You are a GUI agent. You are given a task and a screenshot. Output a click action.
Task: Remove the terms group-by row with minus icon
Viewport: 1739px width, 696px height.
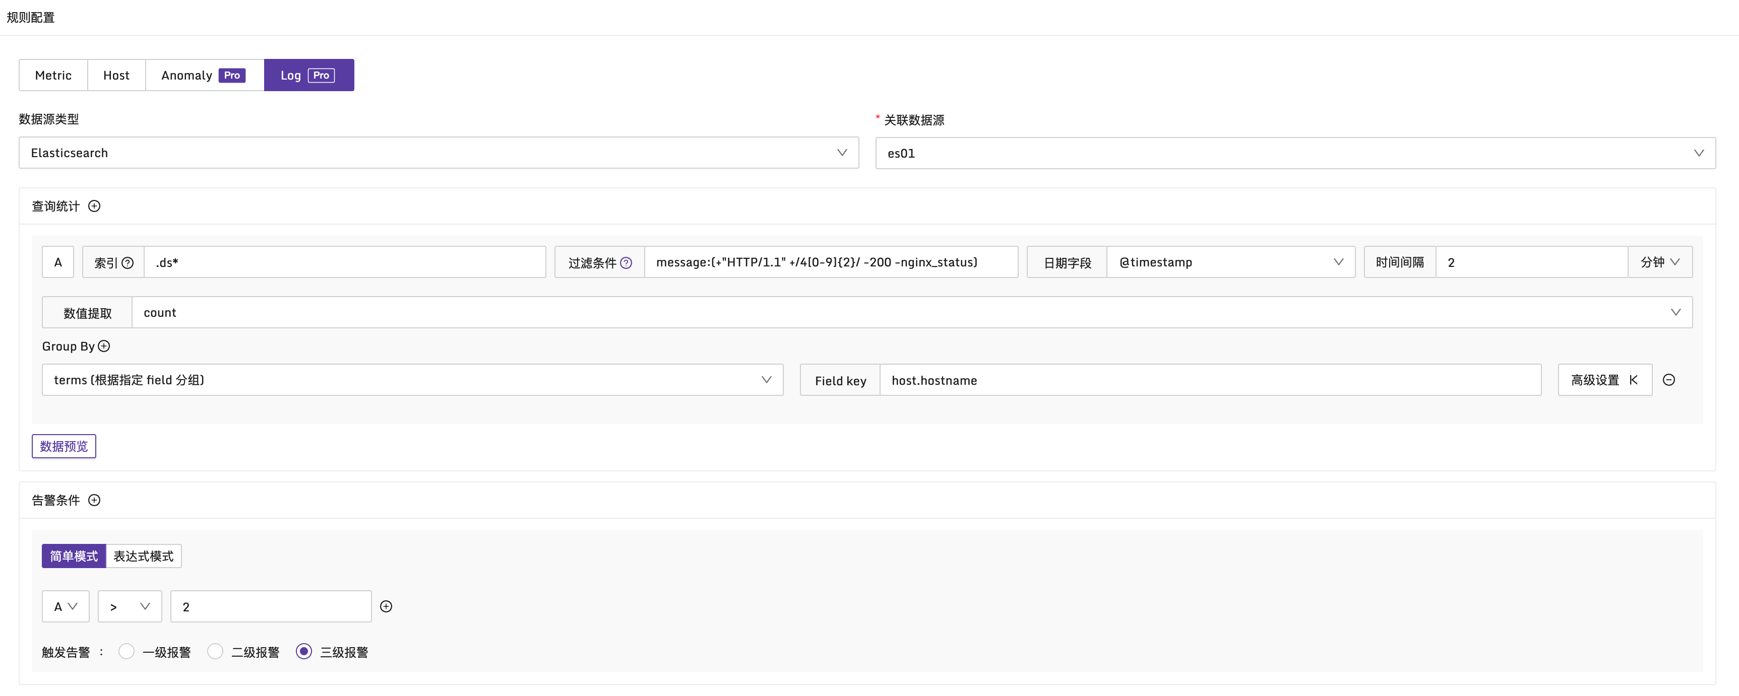click(x=1669, y=380)
